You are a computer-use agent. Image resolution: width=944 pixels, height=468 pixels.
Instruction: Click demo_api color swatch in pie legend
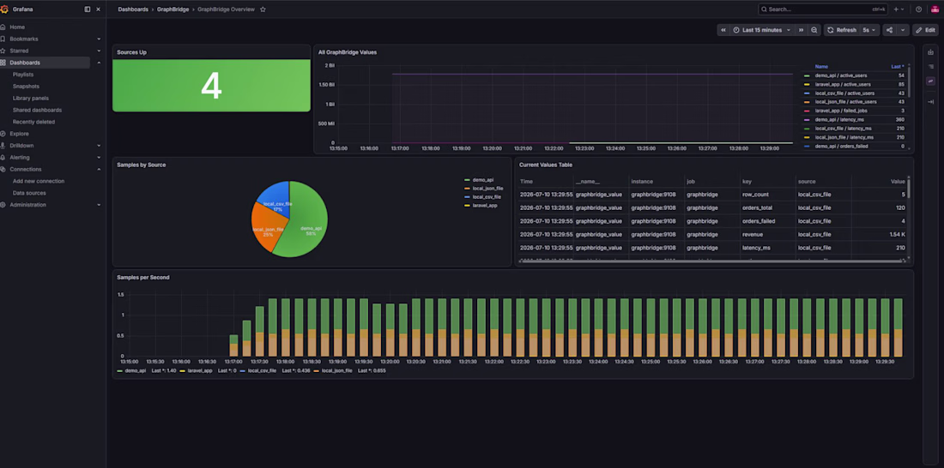point(467,180)
